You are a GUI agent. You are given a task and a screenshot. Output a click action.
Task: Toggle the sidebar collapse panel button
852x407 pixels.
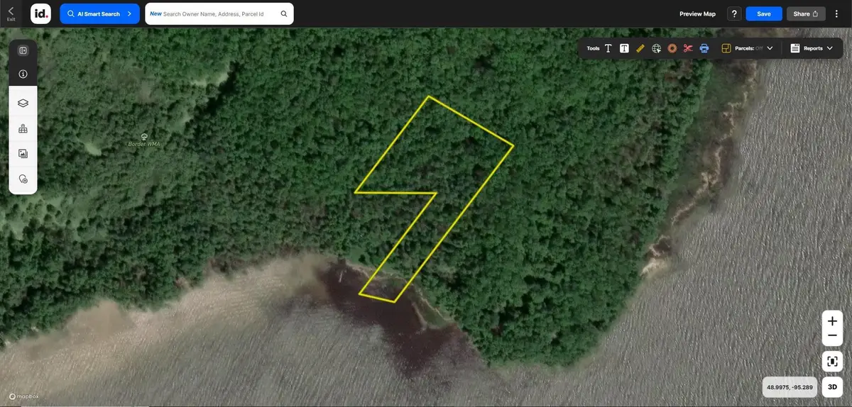click(23, 50)
